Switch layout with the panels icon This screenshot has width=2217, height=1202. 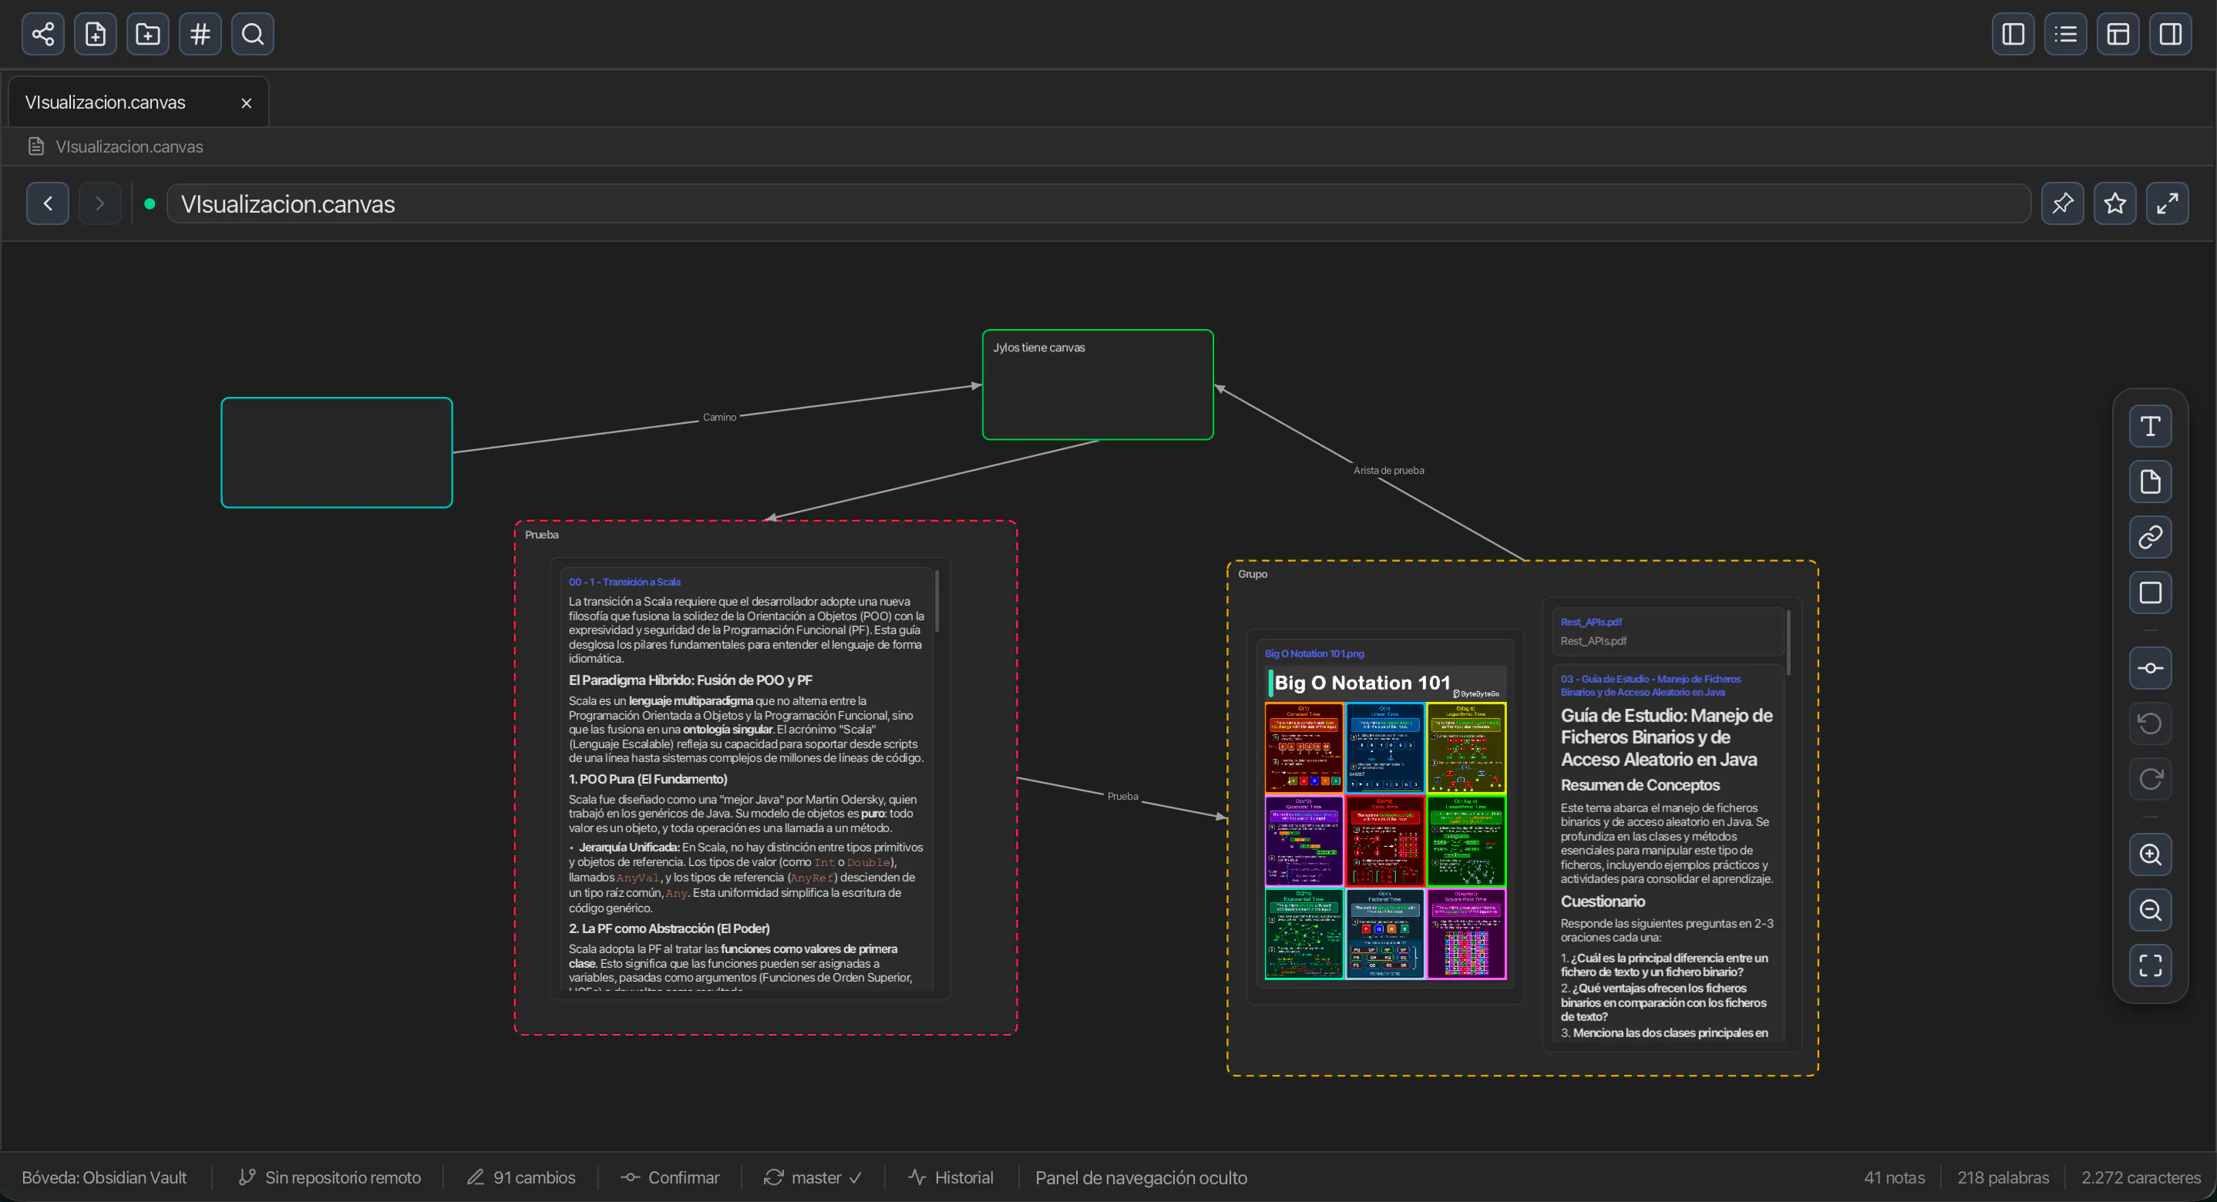click(2118, 35)
